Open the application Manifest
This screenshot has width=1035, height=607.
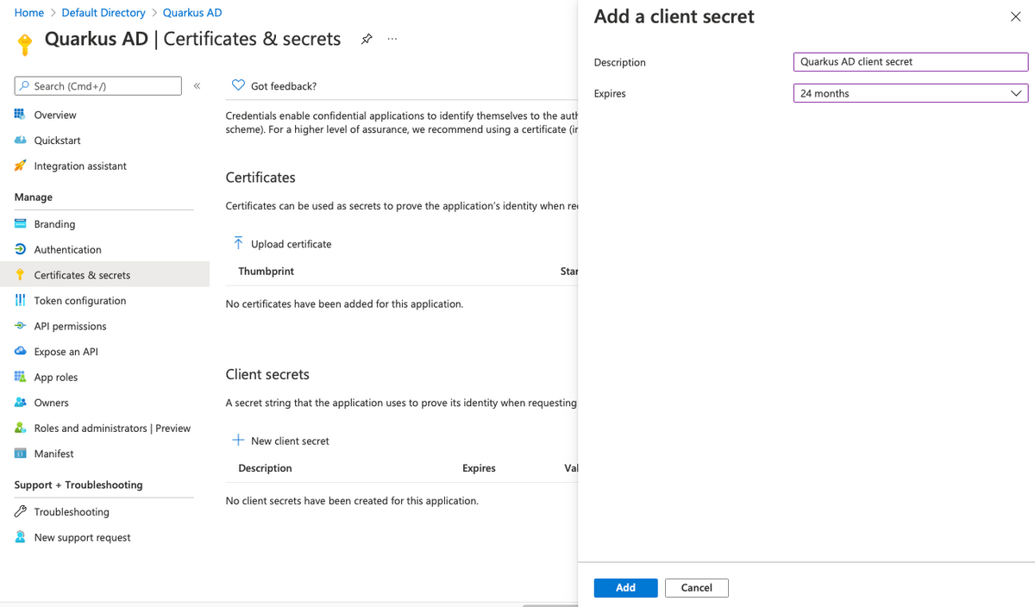tap(55, 454)
